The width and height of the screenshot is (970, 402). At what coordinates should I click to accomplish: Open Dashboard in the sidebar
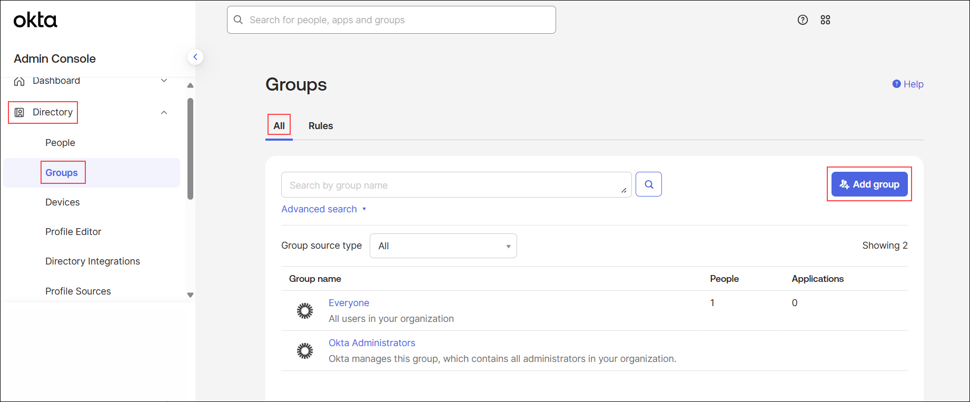[x=56, y=81]
